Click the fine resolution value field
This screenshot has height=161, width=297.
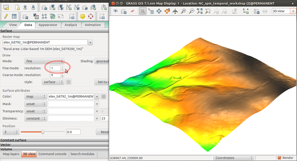[55, 68]
